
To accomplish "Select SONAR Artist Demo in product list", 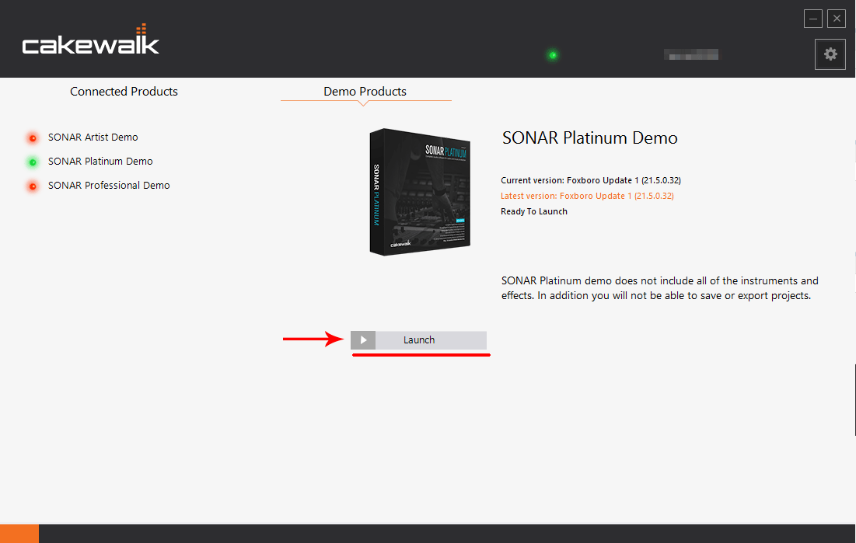I will (93, 137).
